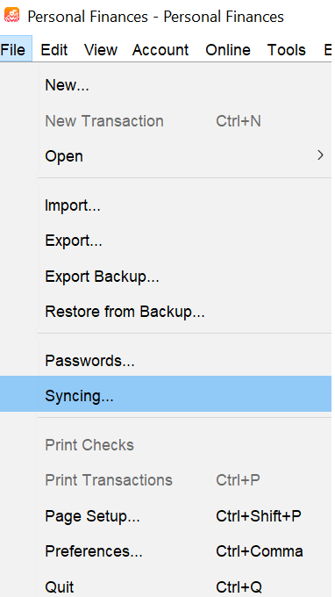Viewport: 335px width, 597px height.
Task: Choose Import... menu item
Action: click(184, 205)
